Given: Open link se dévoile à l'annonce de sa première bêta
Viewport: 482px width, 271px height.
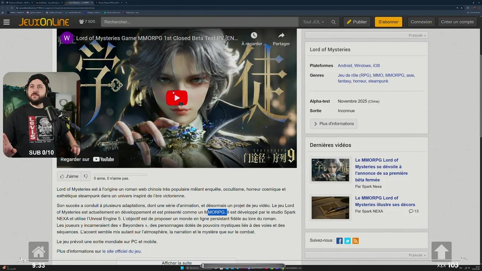Looking at the screenshot, I should click(381, 170).
